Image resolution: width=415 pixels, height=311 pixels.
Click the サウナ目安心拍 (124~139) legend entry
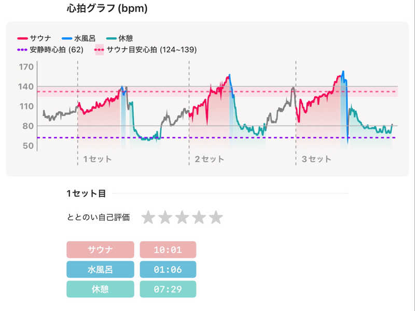(x=146, y=50)
